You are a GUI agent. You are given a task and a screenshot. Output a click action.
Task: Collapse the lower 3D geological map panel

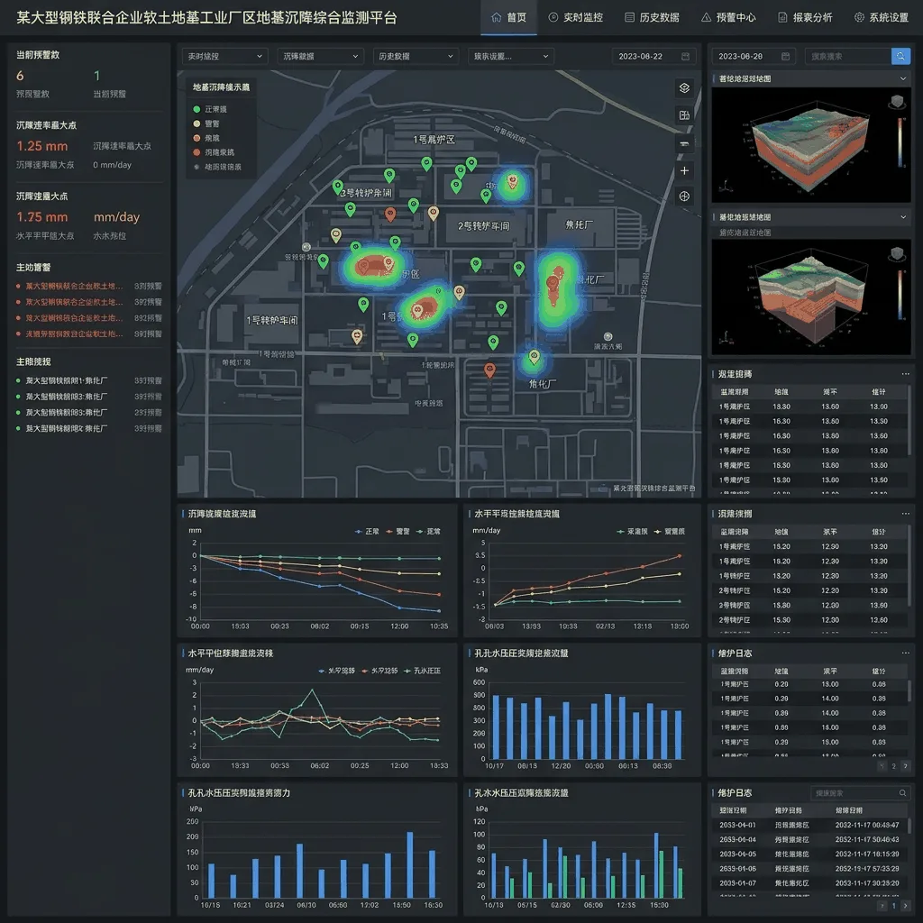coord(903,217)
